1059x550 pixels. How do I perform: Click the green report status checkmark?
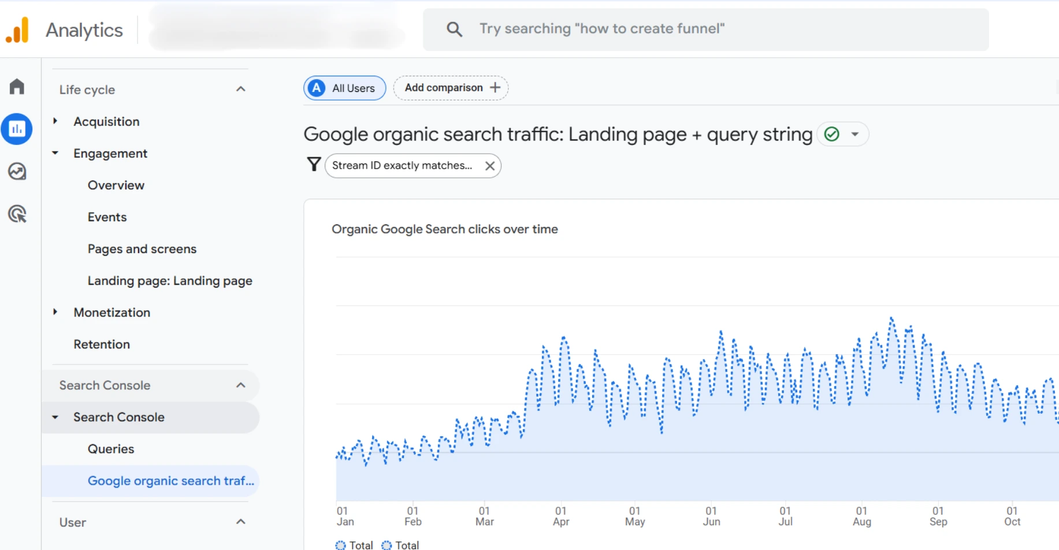coord(832,134)
